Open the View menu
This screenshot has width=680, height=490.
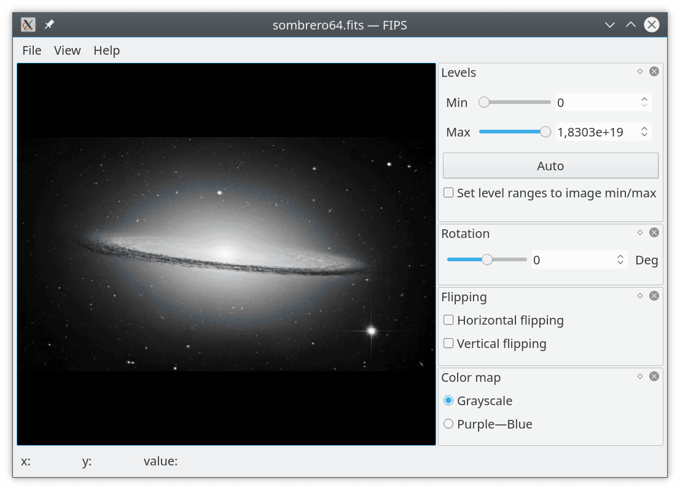point(67,50)
